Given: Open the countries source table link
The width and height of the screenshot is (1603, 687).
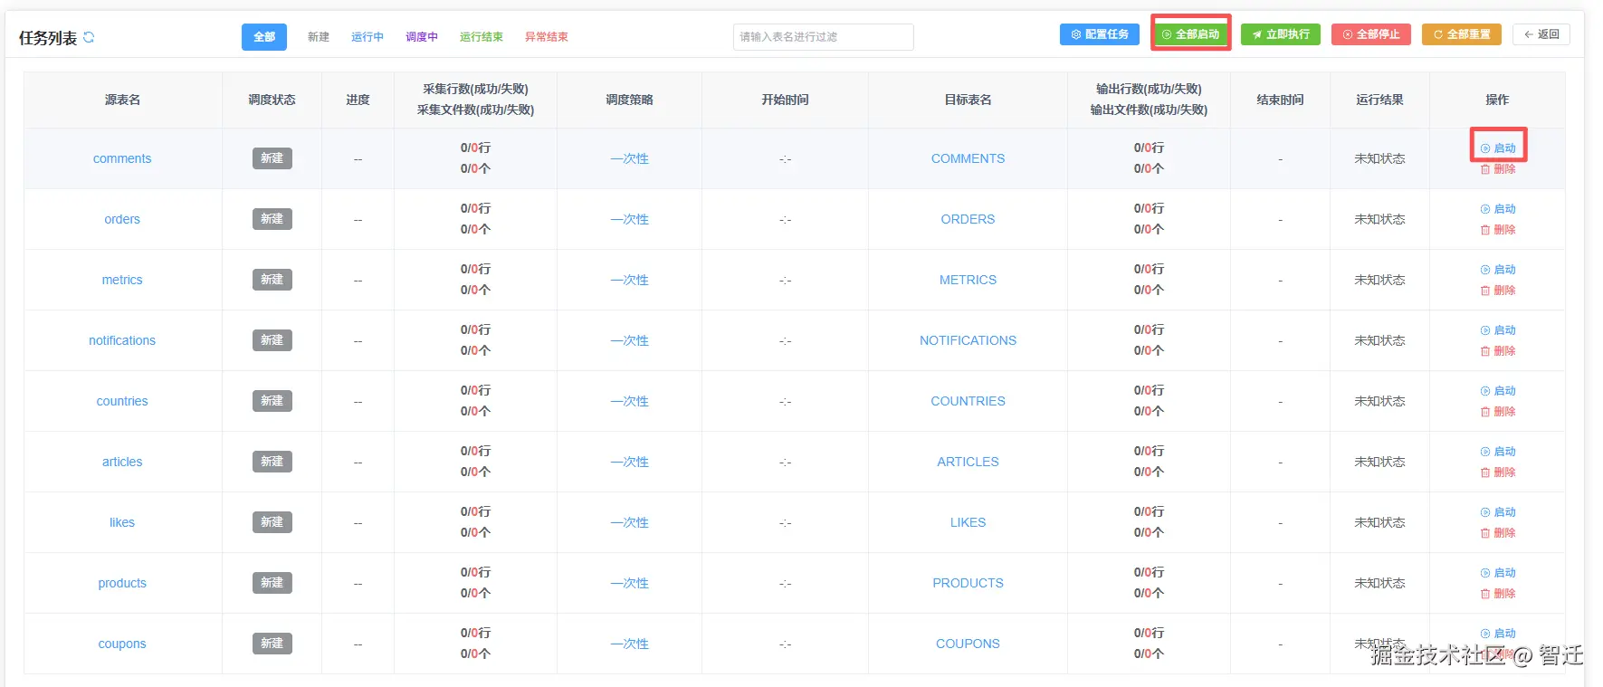Looking at the screenshot, I should coord(122,401).
